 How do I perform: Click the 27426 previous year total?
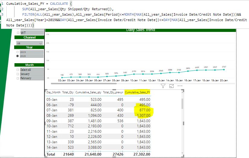click(118, 154)
